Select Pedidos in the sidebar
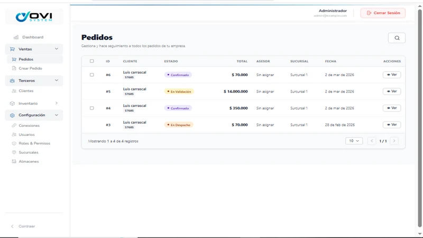423x238 pixels. point(35,59)
